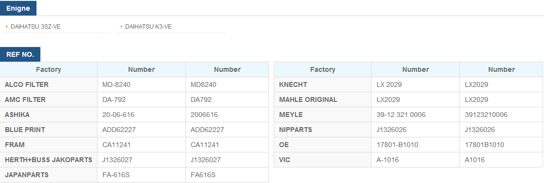This screenshot has height=183, width=544.
Task: Click the orange arrow beside DAIHATSU 3SZ-VE
Action: click(x=7, y=26)
